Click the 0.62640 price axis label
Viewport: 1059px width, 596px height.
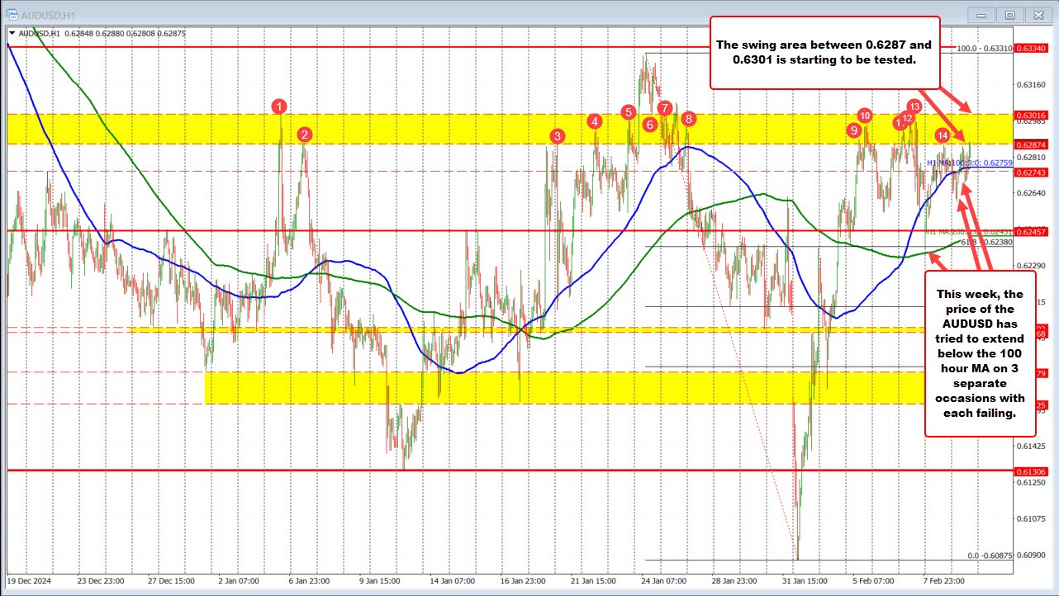1031,193
